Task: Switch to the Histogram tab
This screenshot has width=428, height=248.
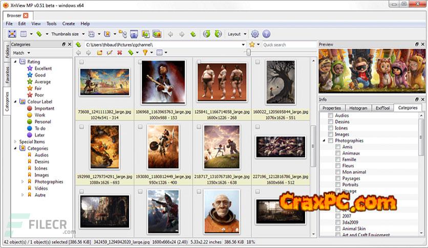Action: point(358,108)
